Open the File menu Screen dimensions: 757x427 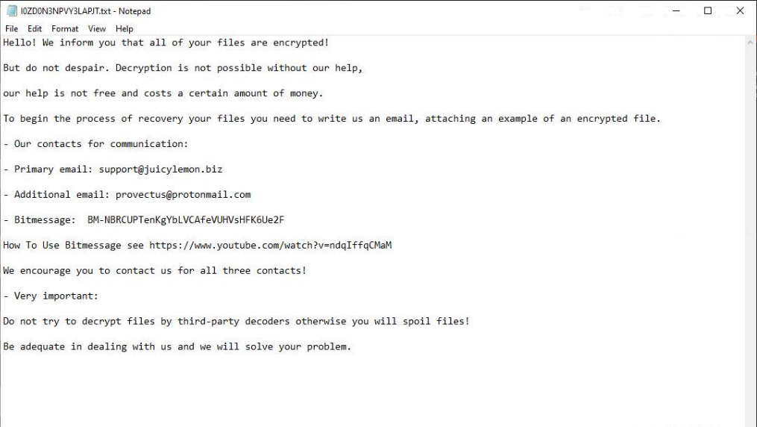(11, 29)
